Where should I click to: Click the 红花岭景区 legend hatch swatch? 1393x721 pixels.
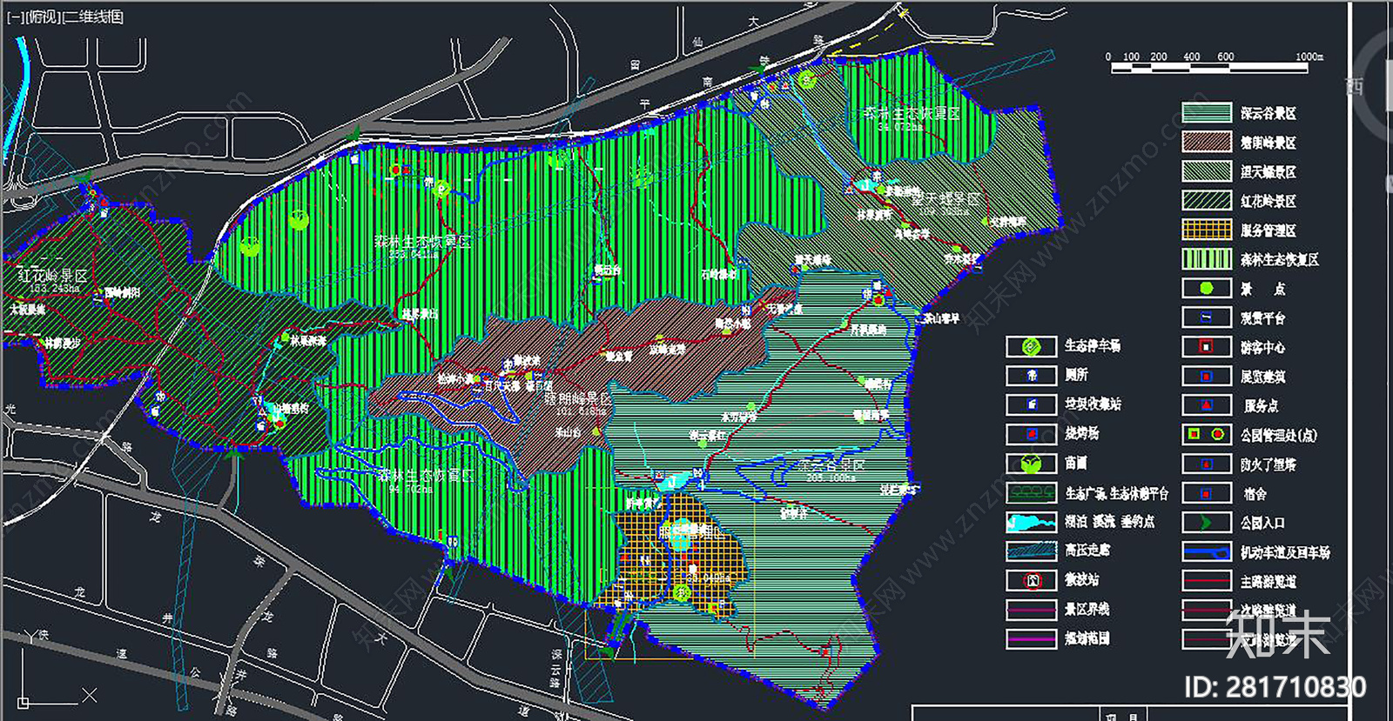coord(1206,200)
